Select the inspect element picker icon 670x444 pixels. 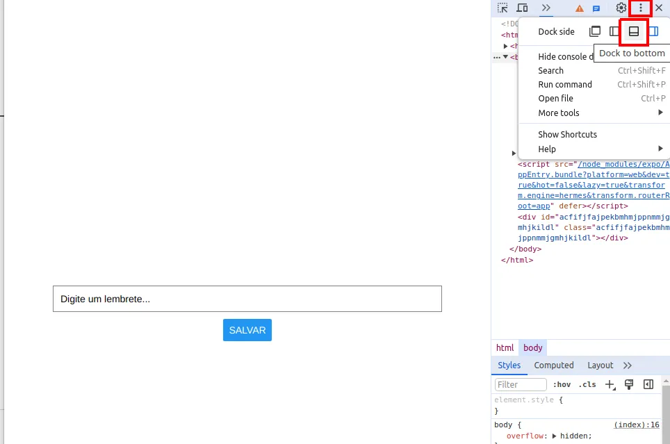pyautogui.click(x=502, y=8)
